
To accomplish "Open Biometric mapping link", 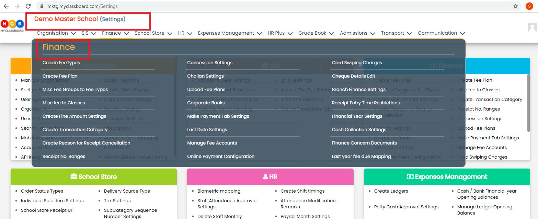I will (219, 191).
